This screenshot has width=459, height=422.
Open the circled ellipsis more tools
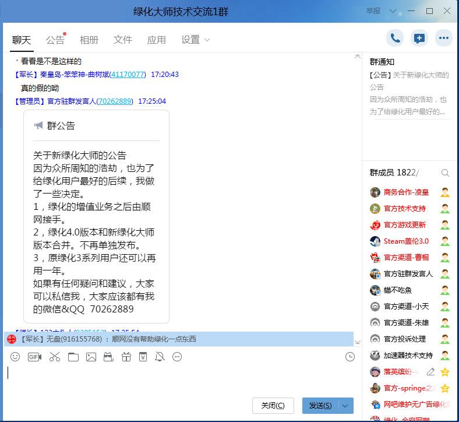(x=177, y=357)
